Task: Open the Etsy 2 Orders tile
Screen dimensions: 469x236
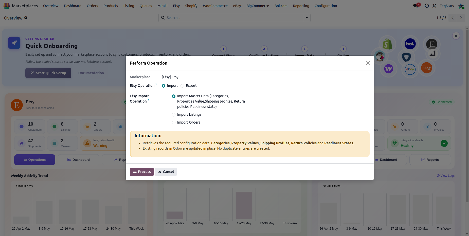Action: (95, 127)
